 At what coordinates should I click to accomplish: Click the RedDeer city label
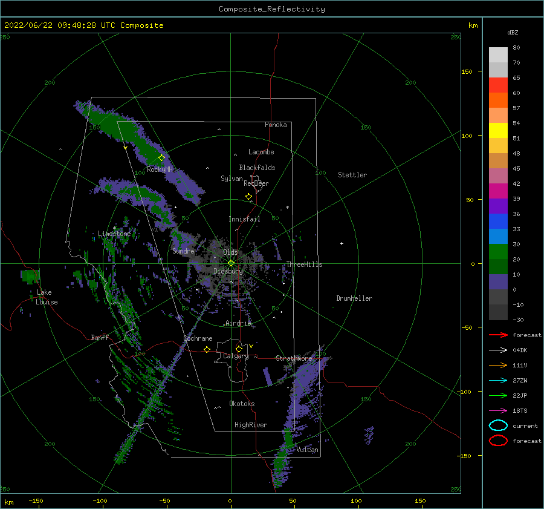click(256, 183)
